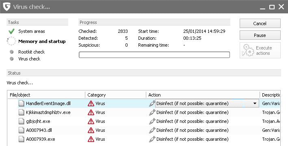Click the detected count 5
Image resolution: width=288 pixels, height=146 pixels.
126,39
